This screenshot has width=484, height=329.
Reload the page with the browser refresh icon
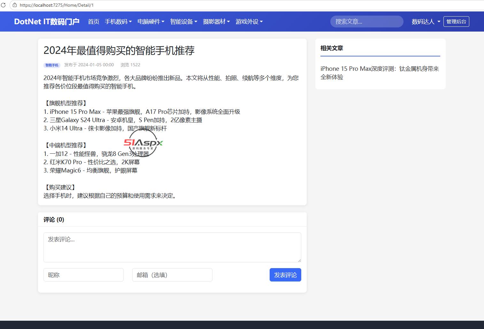click(x=3, y=5)
